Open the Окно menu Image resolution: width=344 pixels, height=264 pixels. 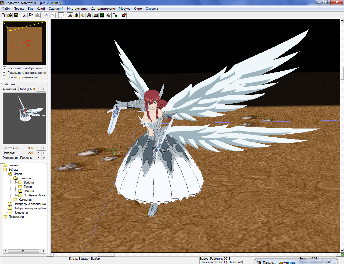coord(138,9)
